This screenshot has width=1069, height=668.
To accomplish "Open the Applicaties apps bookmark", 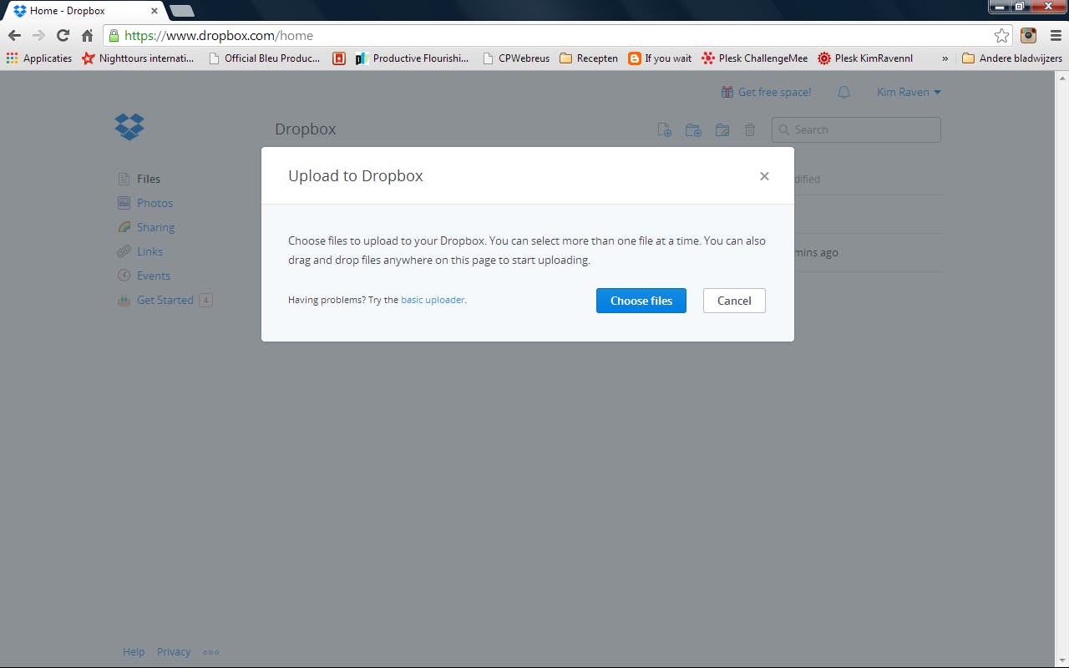I will click(x=39, y=58).
